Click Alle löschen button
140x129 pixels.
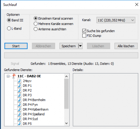(126, 46)
